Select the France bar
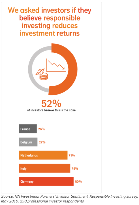 28,129
